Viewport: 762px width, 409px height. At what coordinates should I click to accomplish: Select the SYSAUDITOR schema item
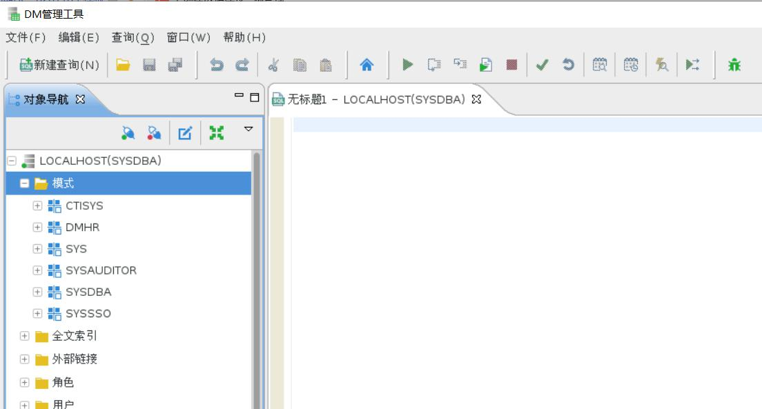(x=101, y=270)
